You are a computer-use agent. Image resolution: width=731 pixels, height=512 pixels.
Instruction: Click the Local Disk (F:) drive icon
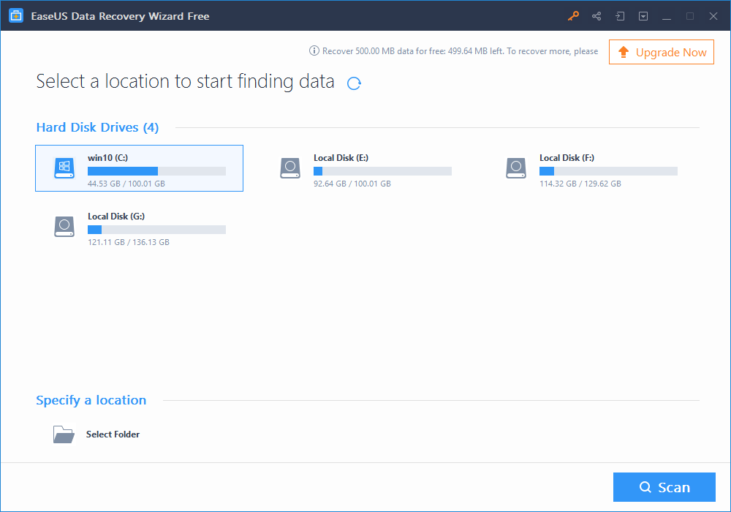pyautogui.click(x=516, y=168)
